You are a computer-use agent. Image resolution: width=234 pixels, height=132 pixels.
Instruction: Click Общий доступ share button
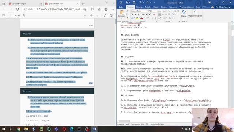(223, 7)
